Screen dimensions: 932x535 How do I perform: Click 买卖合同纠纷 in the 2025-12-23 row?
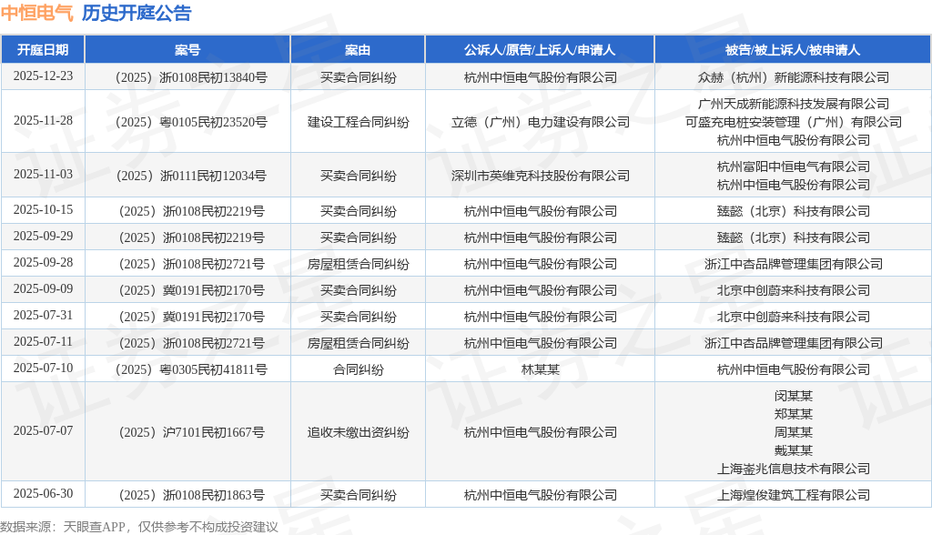358,77
